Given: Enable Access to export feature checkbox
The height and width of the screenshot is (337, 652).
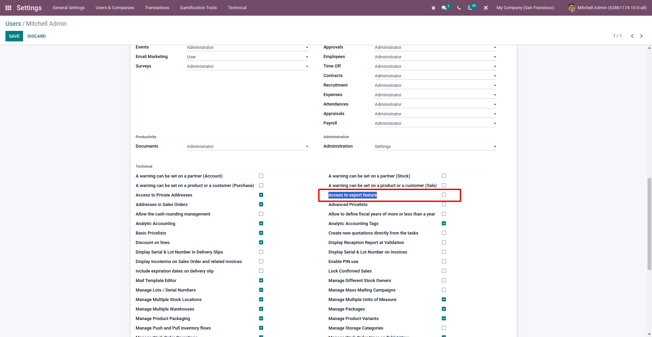Looking at the screenshot, I should 444,195.
